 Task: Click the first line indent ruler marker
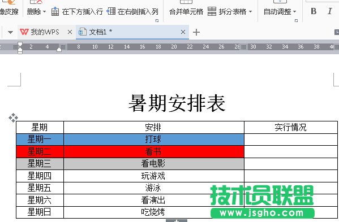20,45
